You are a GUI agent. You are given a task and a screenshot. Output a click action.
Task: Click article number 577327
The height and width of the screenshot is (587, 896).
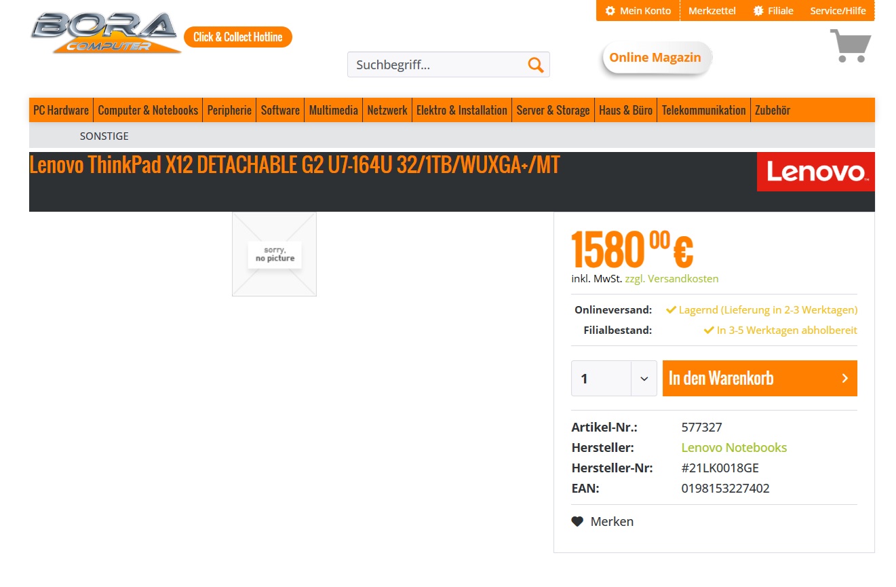pos(701,428)
